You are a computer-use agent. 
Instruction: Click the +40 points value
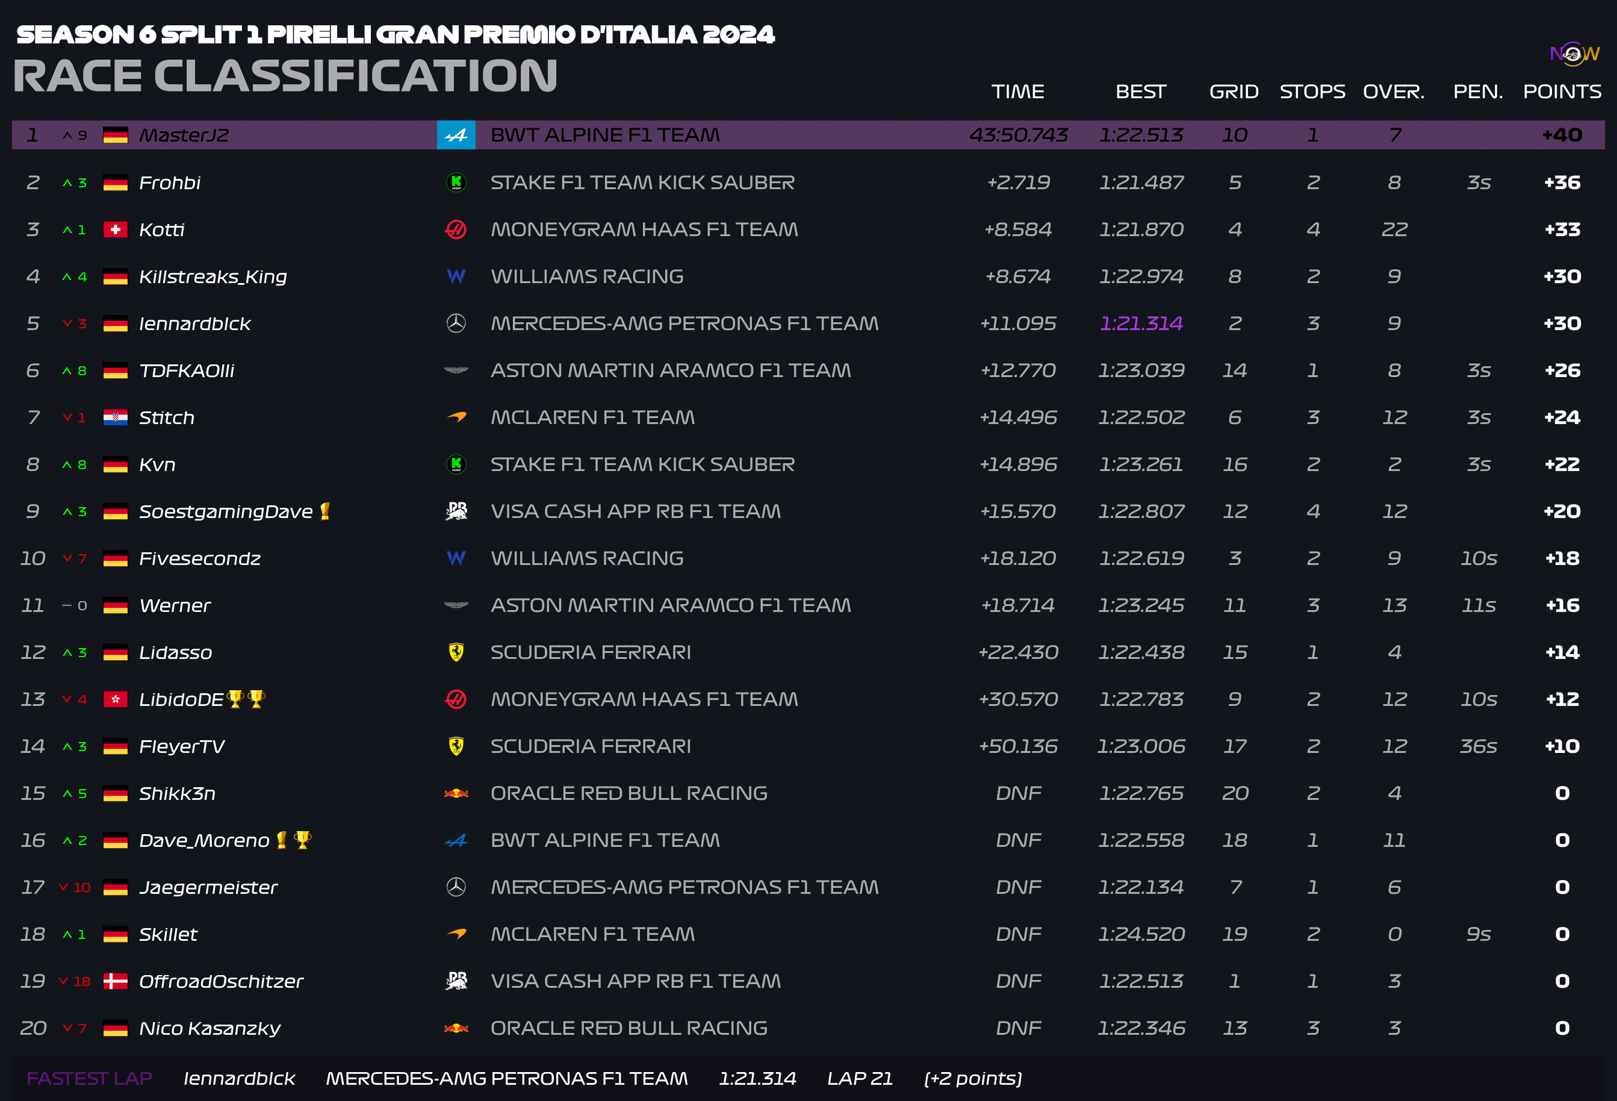click(1562, 135)
